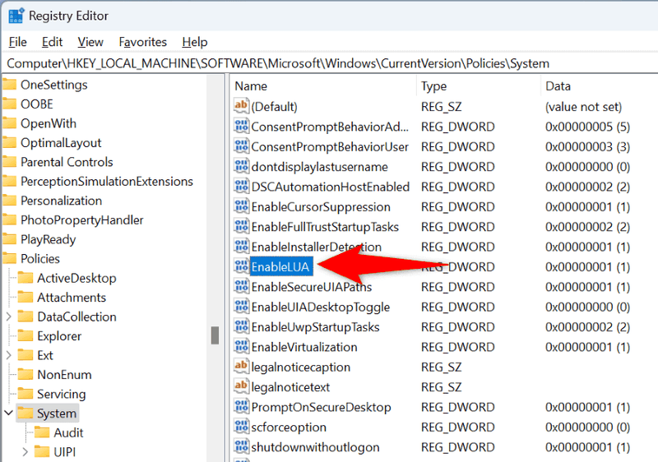
Task: Select the dontdisplaylastusername value name
Action: 319,166
